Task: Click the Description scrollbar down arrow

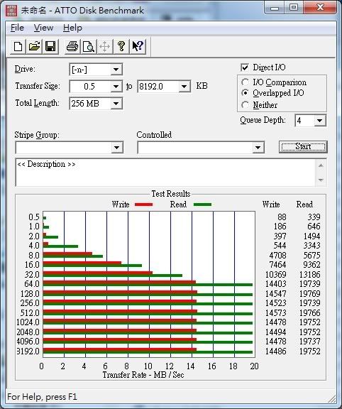Action: (x=321, y=180)
